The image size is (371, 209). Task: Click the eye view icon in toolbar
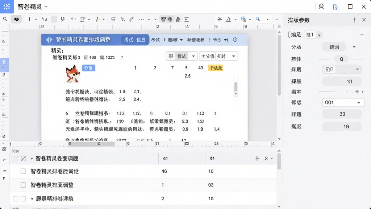(16, 20)
